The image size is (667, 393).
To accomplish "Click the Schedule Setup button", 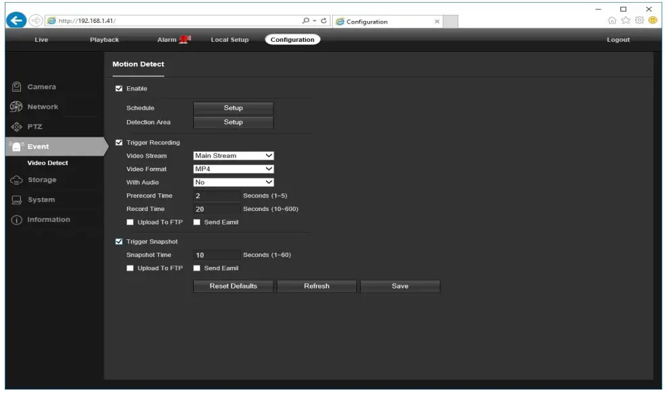I will [x=234, y=108].
